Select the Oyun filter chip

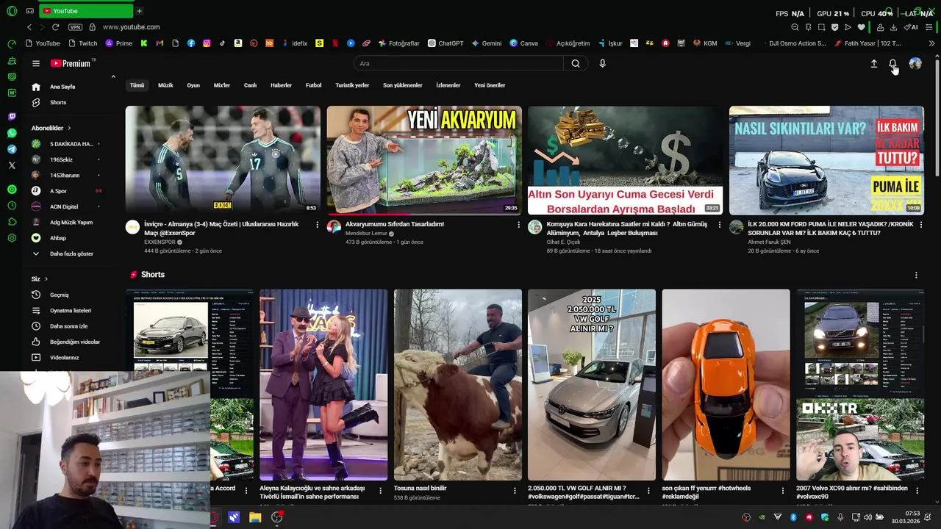tap(193, 85)
